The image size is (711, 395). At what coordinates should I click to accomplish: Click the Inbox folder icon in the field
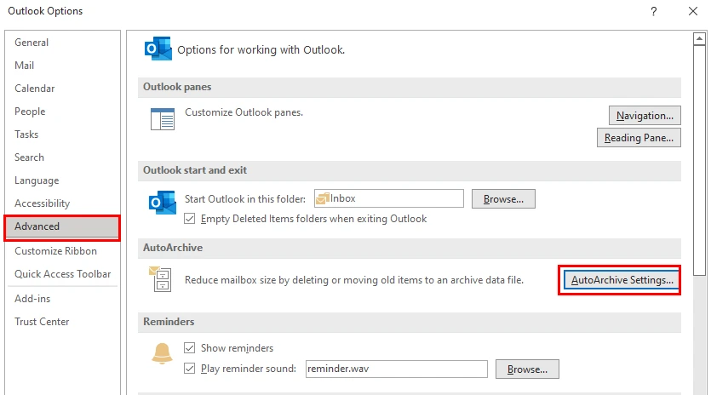point(323,198)
